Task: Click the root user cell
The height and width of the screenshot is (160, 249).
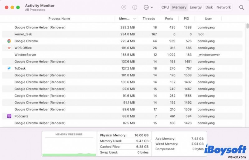Action: coord(200,34)
